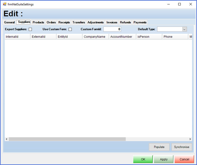Open the Payments tab
197x165 pixels.
click(x=140, y=22)
